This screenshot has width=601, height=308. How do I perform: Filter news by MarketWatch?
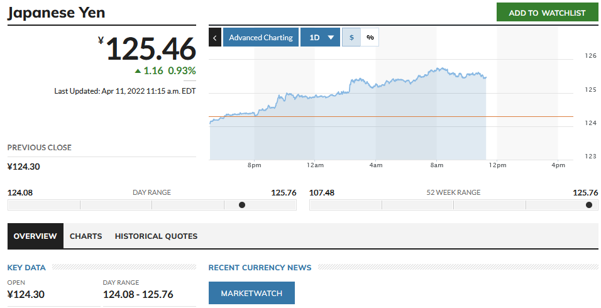[251, 293]
